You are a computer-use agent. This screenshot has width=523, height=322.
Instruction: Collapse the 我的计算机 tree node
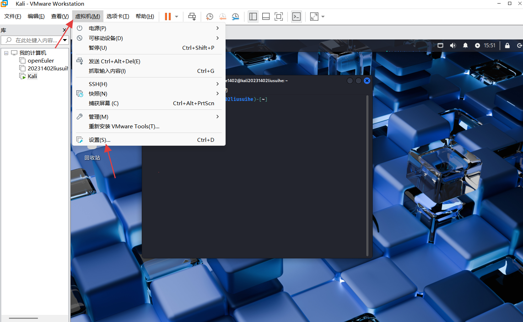pyautogui.click(x=6, y=53)
